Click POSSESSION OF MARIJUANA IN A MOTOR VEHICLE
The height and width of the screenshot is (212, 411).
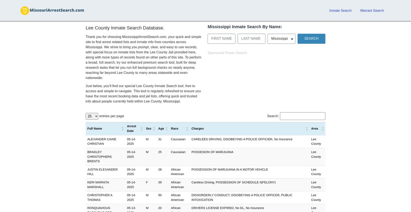tap(230, 170)
